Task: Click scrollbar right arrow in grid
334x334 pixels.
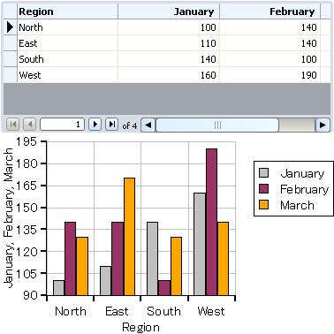Action: (323, 125)
